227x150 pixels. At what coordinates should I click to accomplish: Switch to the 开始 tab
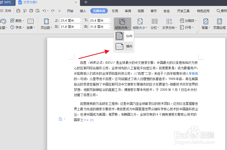click(x=70, y=11)
